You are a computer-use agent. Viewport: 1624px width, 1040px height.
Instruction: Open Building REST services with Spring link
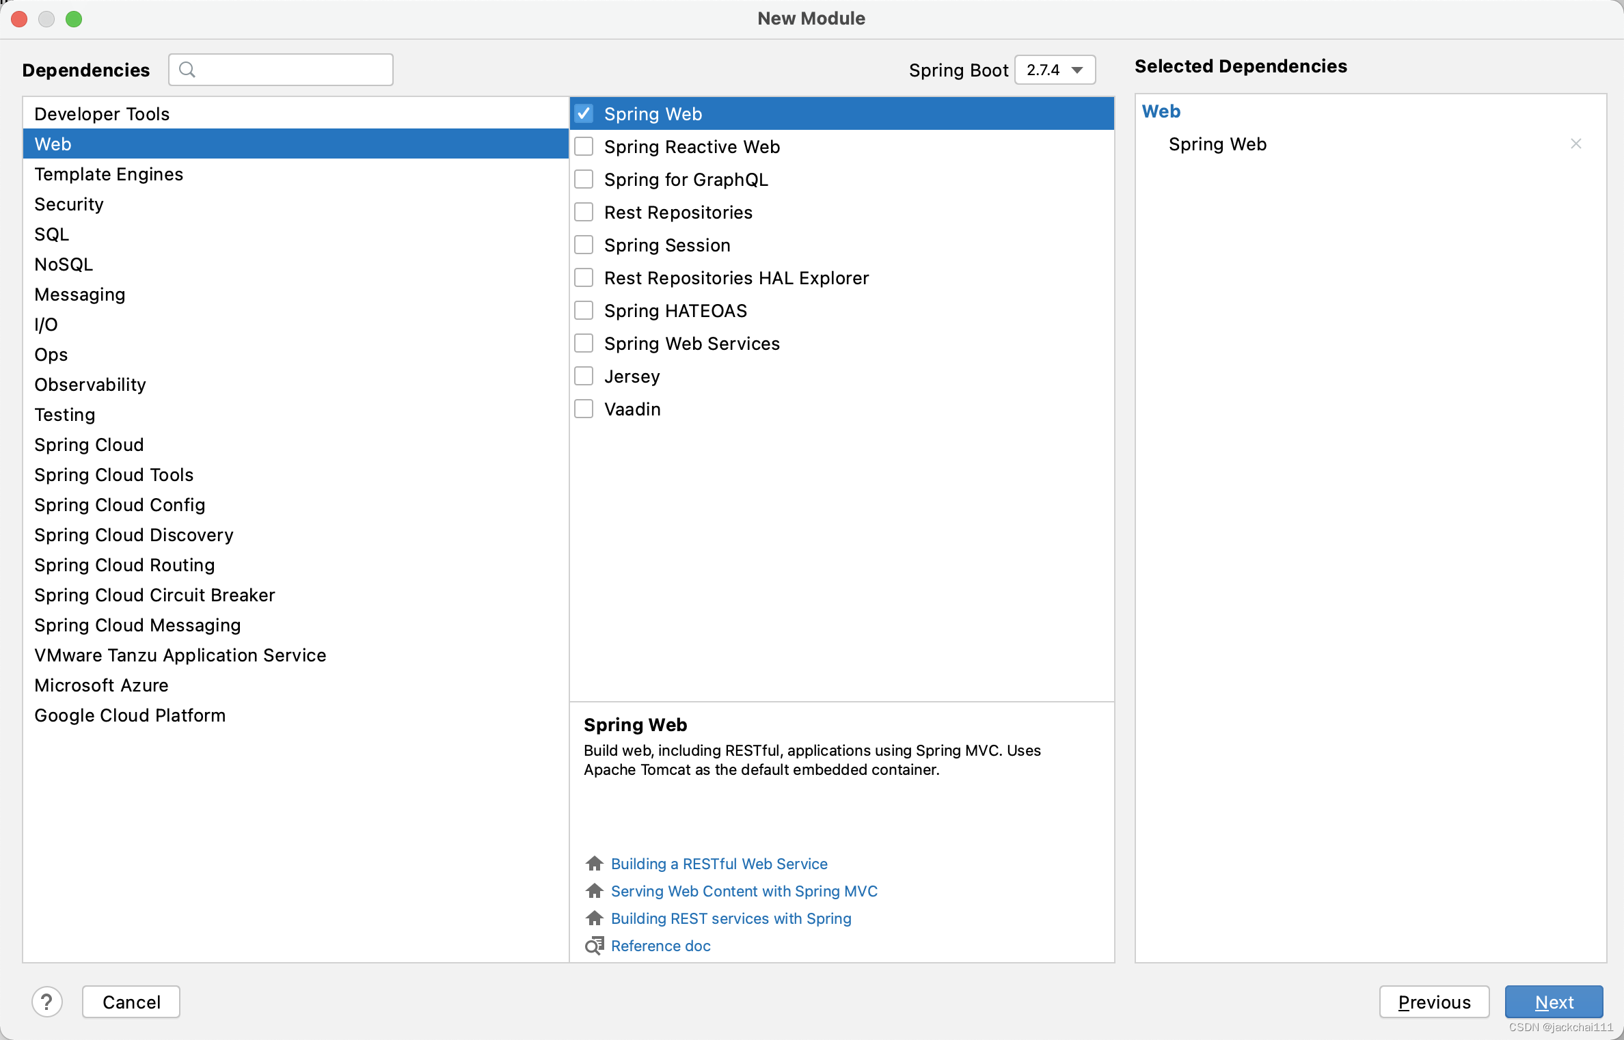(731, 918)
